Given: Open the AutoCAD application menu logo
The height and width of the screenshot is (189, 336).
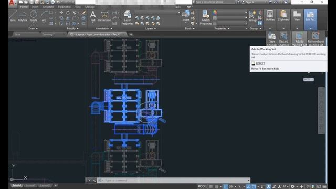Looking at the screenshot, I should [x=12, y=3].
